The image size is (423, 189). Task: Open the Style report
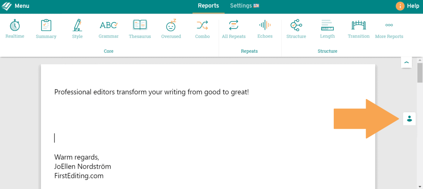click(77, 26)
